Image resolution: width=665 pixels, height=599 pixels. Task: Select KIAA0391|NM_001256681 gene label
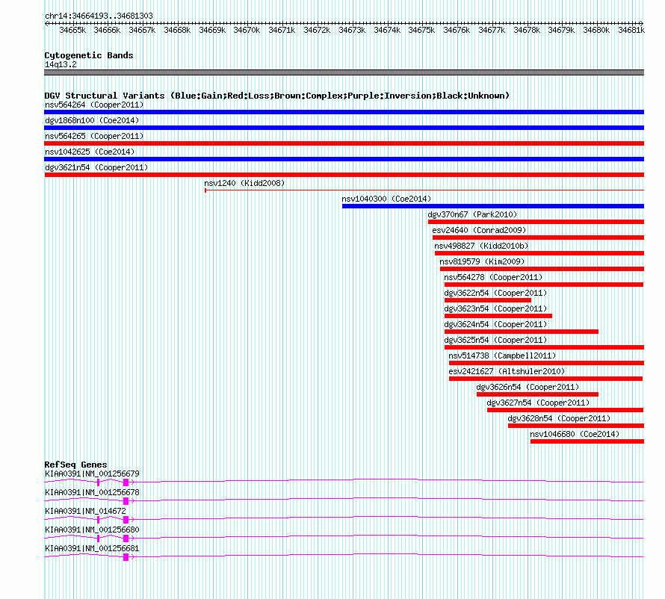tap(92, 548)
